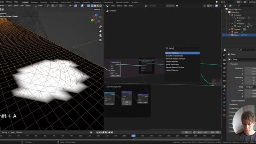Viewport: 256px width, 144px height.
Task: Open the Help menu
Action: [x=16, y=2]
